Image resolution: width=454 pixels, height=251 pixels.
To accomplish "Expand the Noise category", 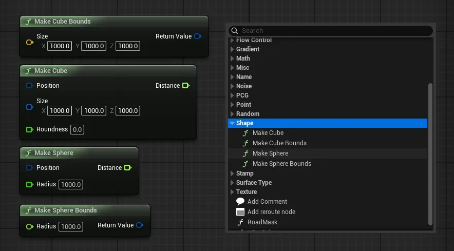I will (x=232, y=86).
